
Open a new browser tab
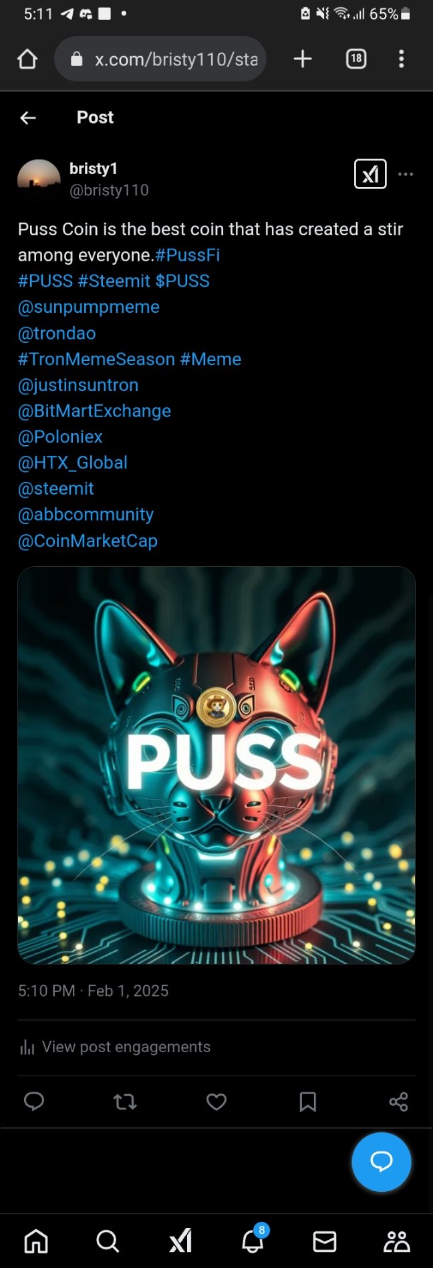[303, 59]
